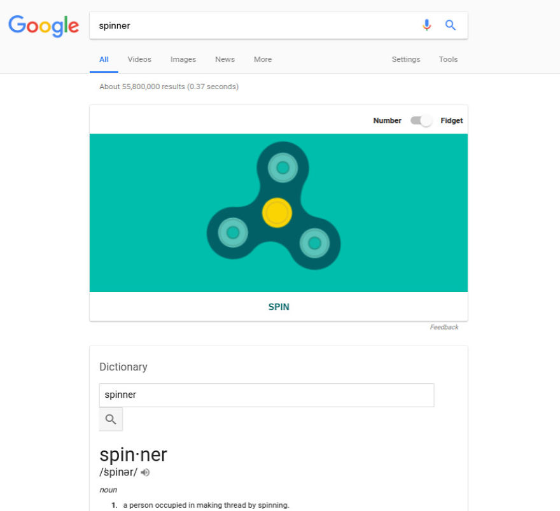The image size is (560, 511).
Task: Click the yellow center of the fidget spinner
Action: pos(277,213)
